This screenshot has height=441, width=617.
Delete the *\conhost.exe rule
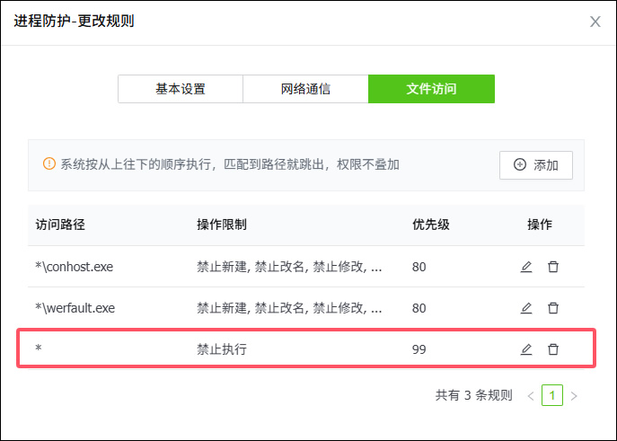553,267
